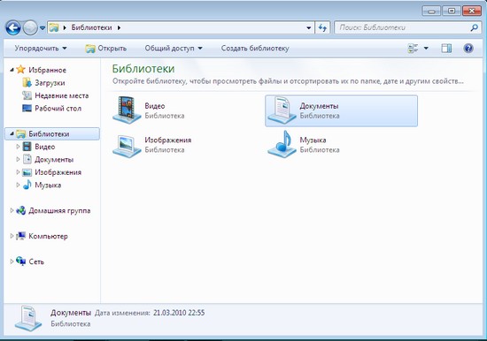
Task: Expand the Документы node in the tree
Action: pyautogui.click(x=18, y=159)
